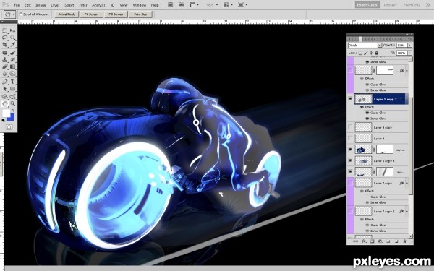Open the Image menu

(41, 5)
